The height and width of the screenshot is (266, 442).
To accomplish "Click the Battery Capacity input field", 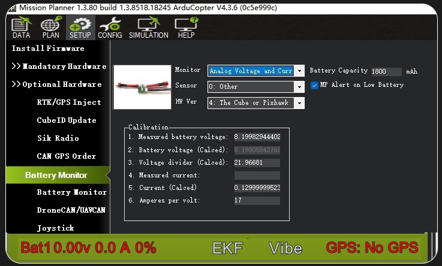I will [x=386, y=71].
